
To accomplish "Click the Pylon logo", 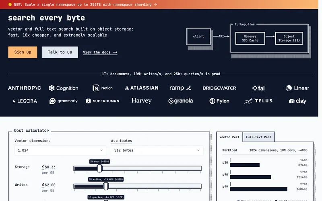I will click(x=219, y=101).
